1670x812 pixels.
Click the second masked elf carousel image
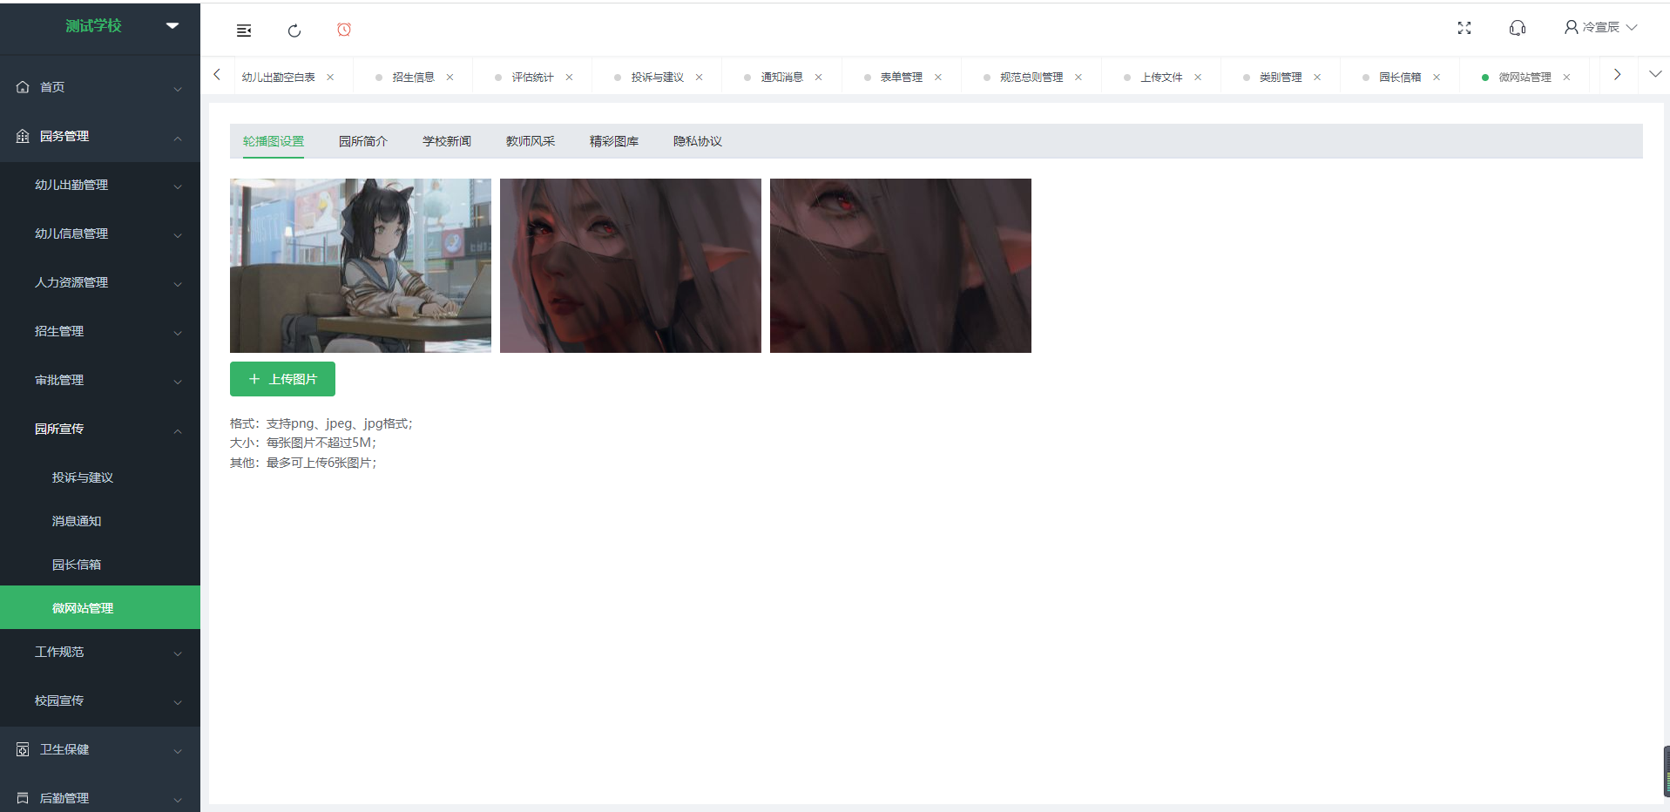[631, 266]
